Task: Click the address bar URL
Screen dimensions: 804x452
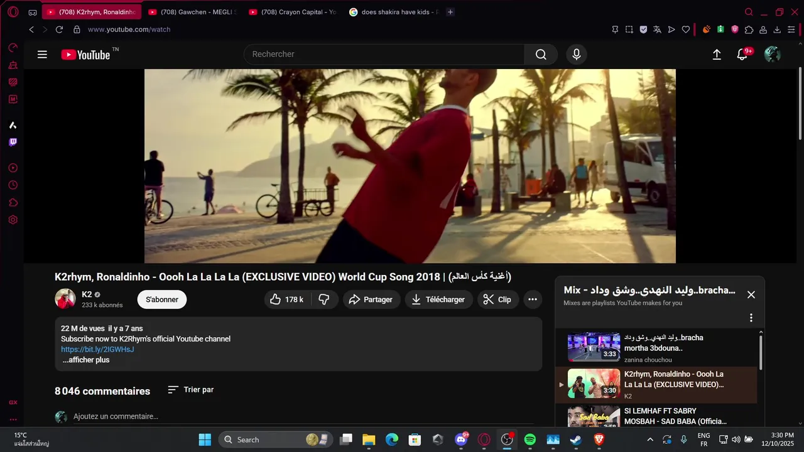Action: point(129,30)
